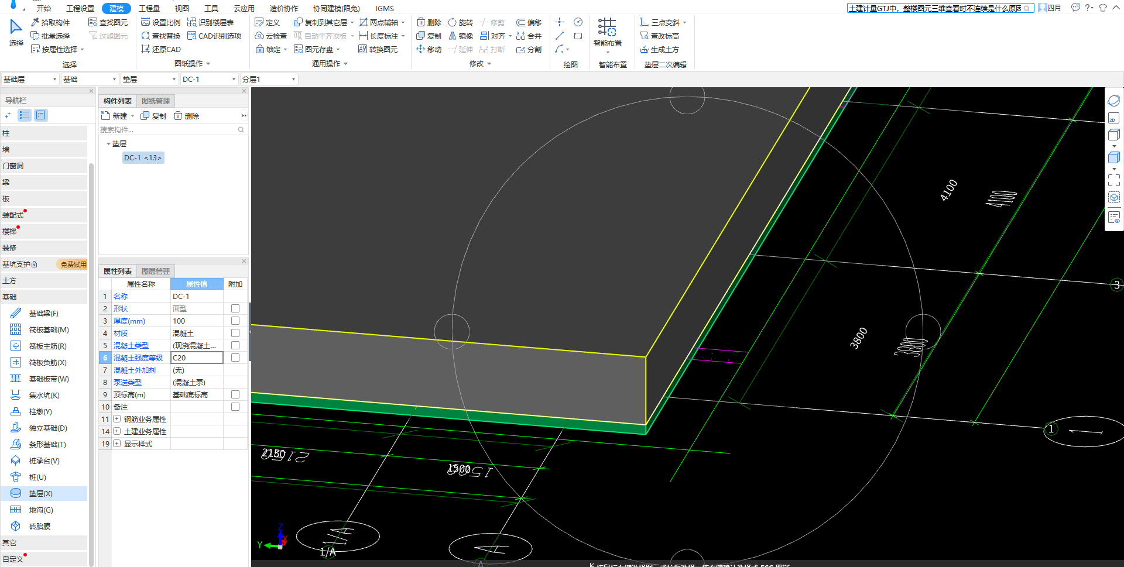The height and width of the screenshot is (567, 1124).
Task: Select the 镜像 mirror tool
Action: 460,36
